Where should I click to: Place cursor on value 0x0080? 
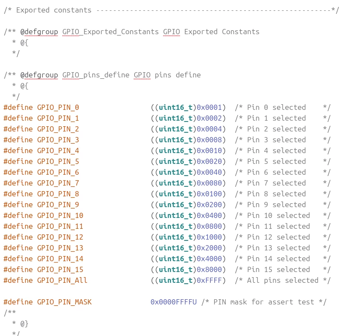(x=209, y=183)
